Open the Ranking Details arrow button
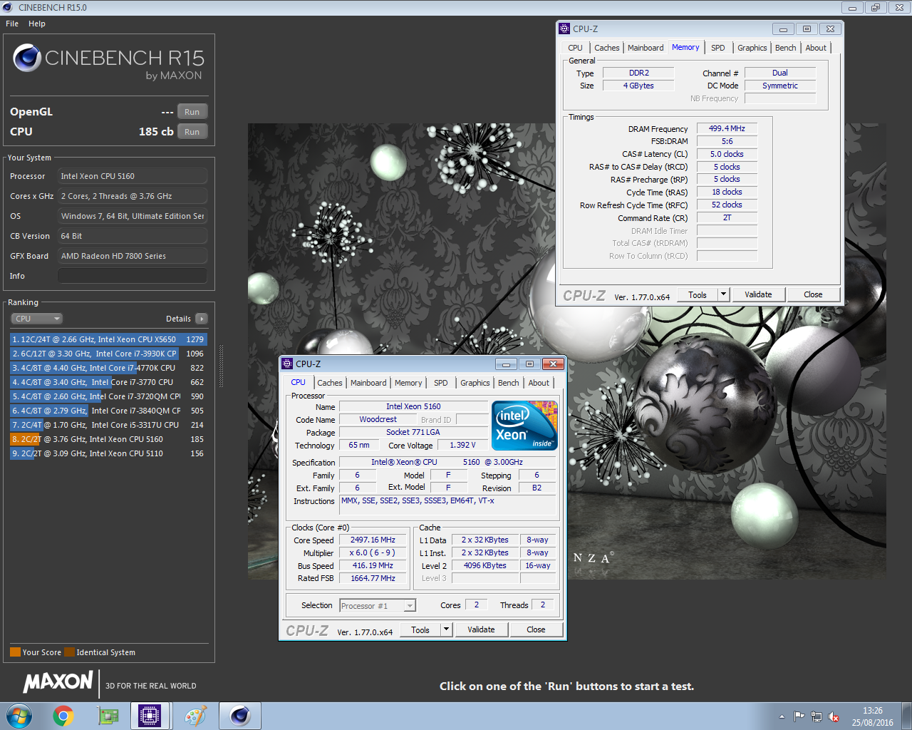Viewport: 912px width, 730px height. coord(202,319)
